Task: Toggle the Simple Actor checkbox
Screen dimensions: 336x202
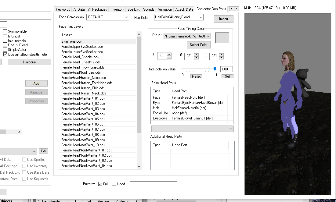Action: tap(5, 49)
